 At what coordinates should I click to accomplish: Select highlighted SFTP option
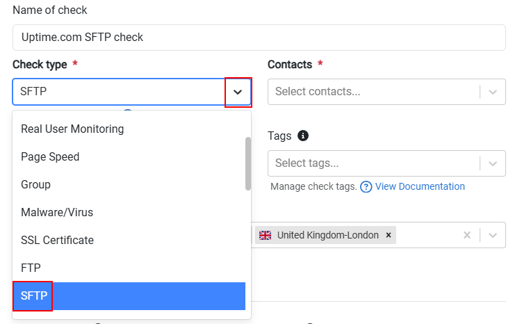click(x=129, y=296)
